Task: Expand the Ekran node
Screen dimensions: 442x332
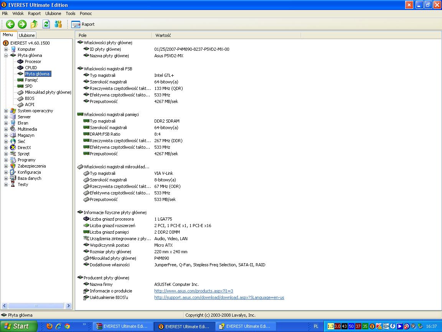Action: pos(6,123)
